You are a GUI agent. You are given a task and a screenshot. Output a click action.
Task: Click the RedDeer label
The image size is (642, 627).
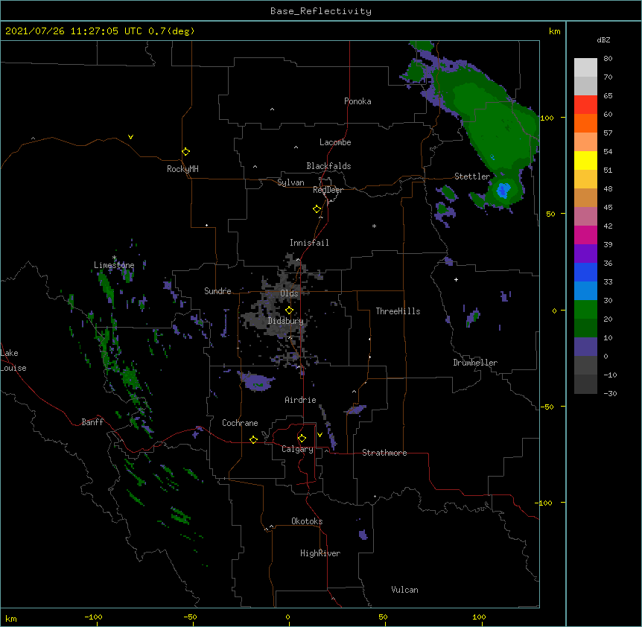(328, 190)
